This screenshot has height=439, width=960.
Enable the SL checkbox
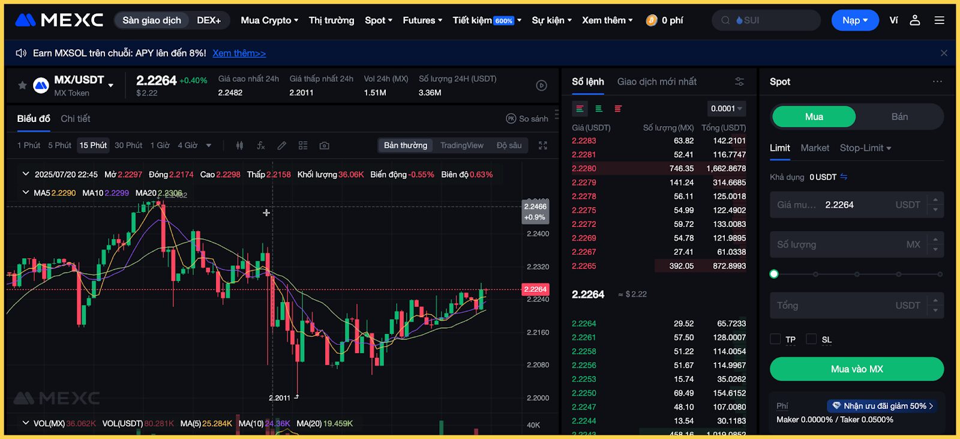coord(811,339)
